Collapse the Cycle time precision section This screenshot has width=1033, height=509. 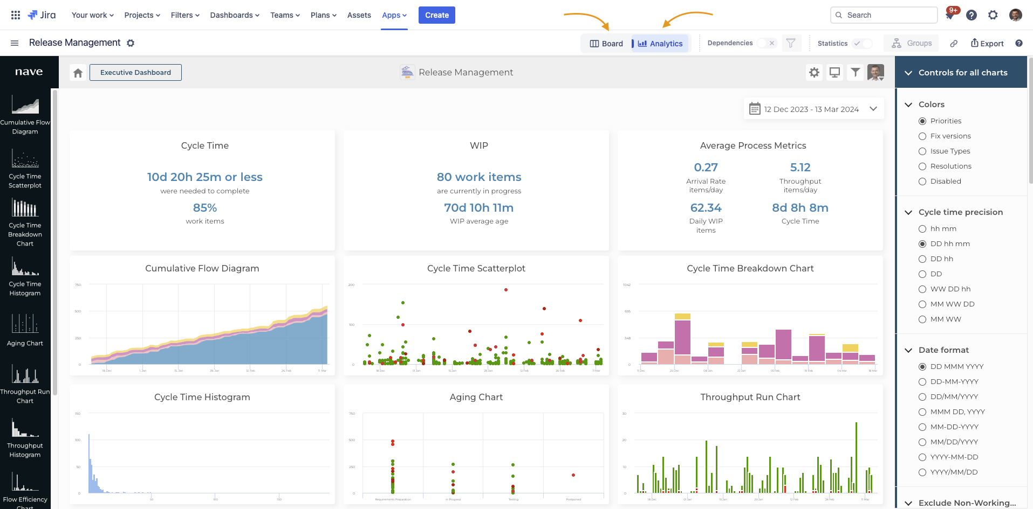tap(908, 212)
